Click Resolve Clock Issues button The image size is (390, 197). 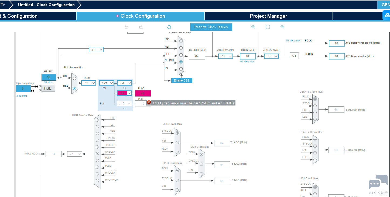(x=211, y=27)
